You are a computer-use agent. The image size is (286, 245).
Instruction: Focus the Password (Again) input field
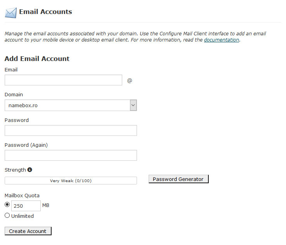click(71, 155)
